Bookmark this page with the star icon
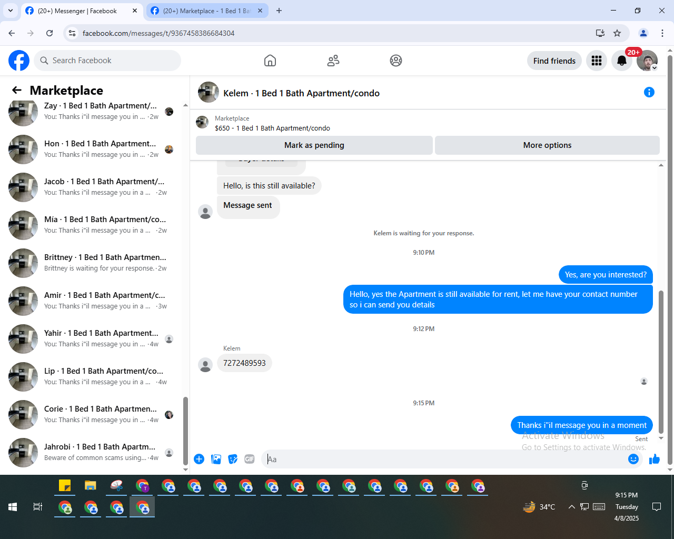674x539 pixels. pos(617,33)
